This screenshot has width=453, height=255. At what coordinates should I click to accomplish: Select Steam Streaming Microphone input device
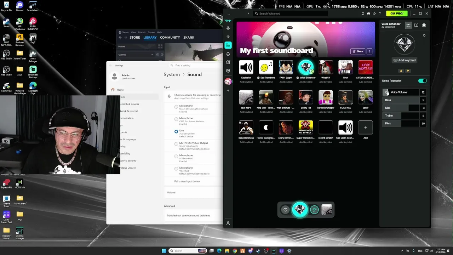[176, 107]
